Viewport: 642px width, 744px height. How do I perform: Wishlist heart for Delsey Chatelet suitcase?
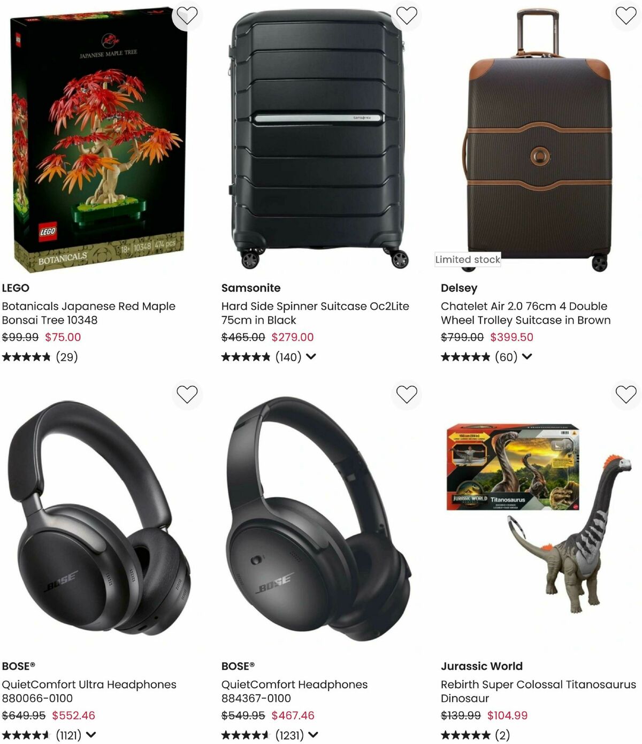(x=625, y=16)
